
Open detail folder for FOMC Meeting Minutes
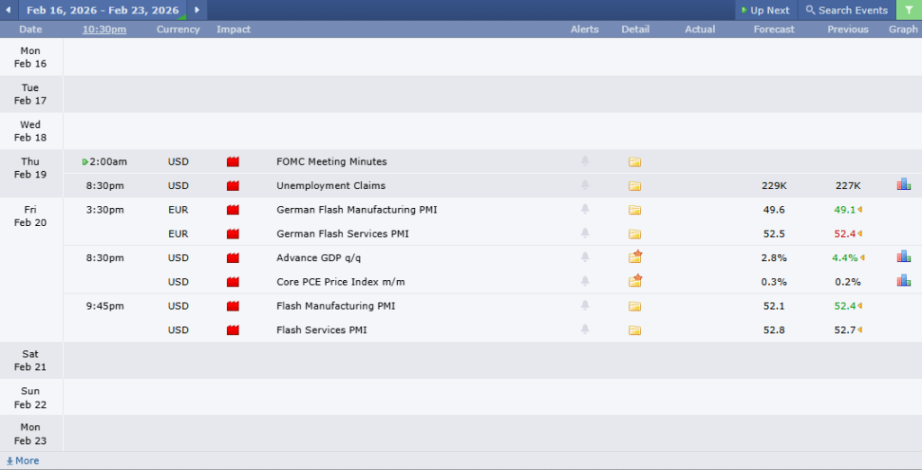tap(635, 162)
